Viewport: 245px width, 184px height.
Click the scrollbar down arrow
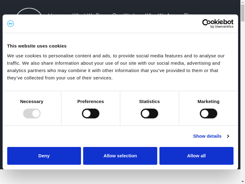click(243, 182)
